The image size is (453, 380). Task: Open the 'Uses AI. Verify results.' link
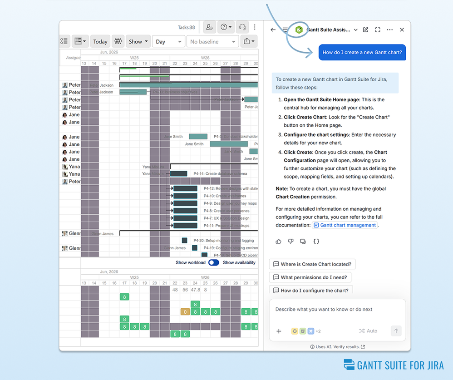pyautogui.click(x=337, y=347)
